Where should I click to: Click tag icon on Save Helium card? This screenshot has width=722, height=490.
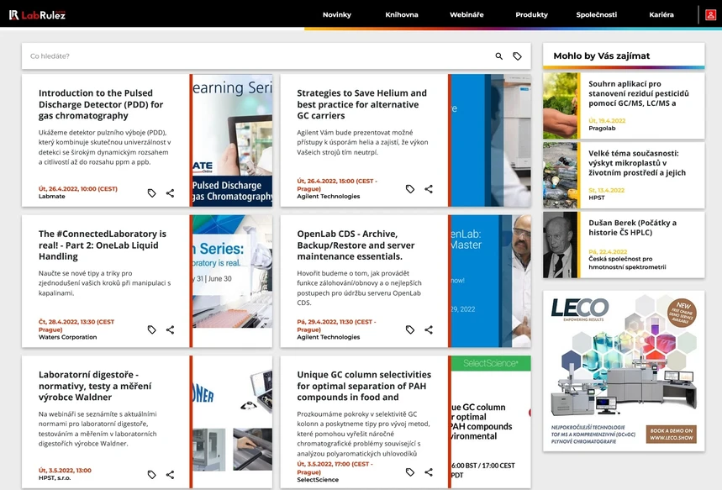(410, 189)
